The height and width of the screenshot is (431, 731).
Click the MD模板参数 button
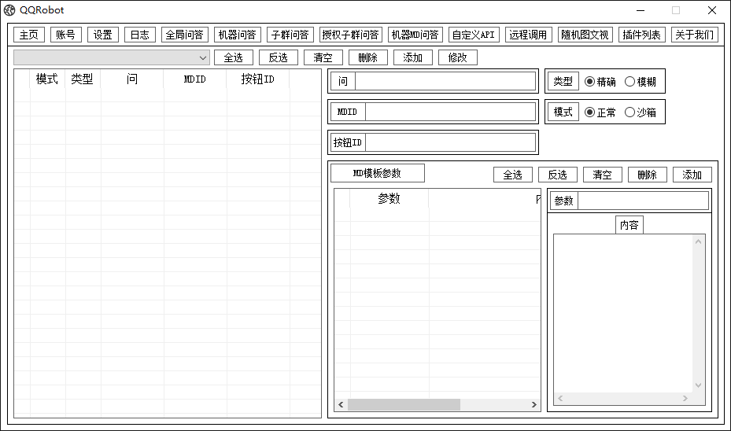pyautogui.click(x=377, y=173)
